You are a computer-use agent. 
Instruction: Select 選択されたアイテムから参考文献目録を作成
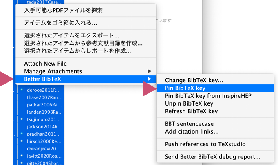tap(83, 43)
